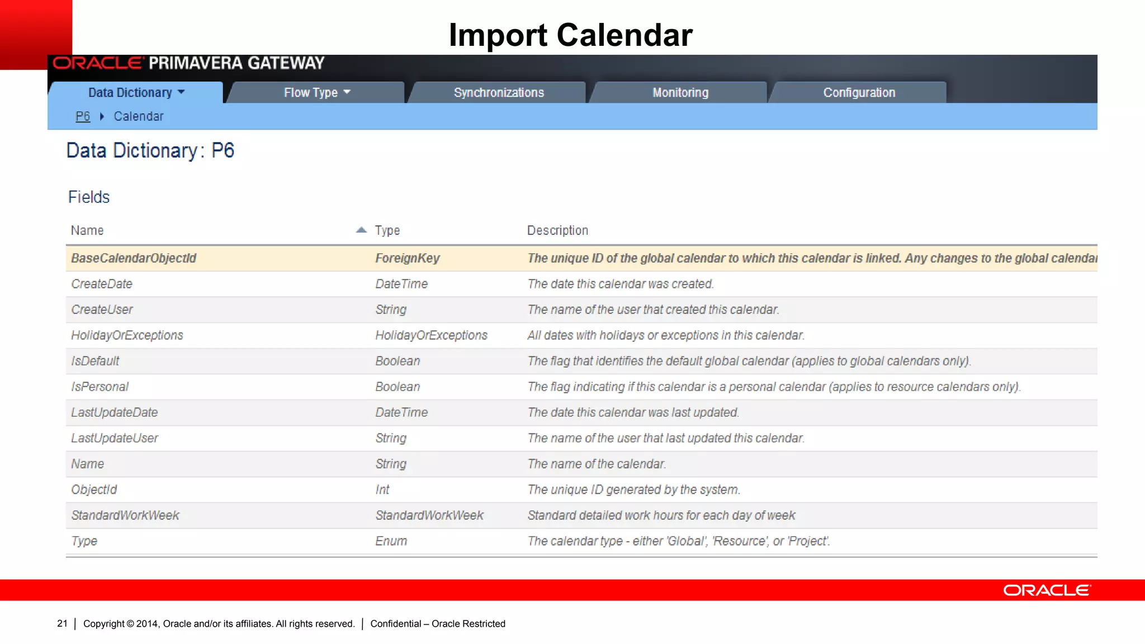Select the IsPersonal field row
Image resolution: width=1145 pixels, height=644 pixels.
click(x=581, y=387)
